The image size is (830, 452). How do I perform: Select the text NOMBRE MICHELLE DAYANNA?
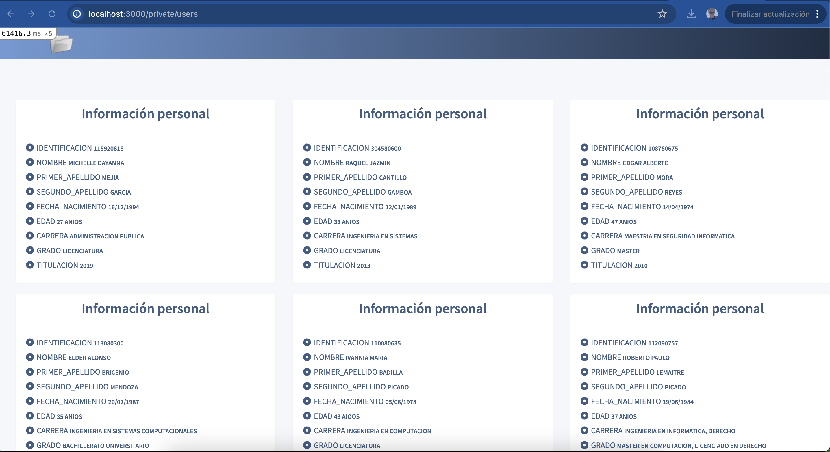(80, 163)
